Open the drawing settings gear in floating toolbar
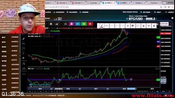This screenshot has height=98, width=175. [x=128, y=26]
